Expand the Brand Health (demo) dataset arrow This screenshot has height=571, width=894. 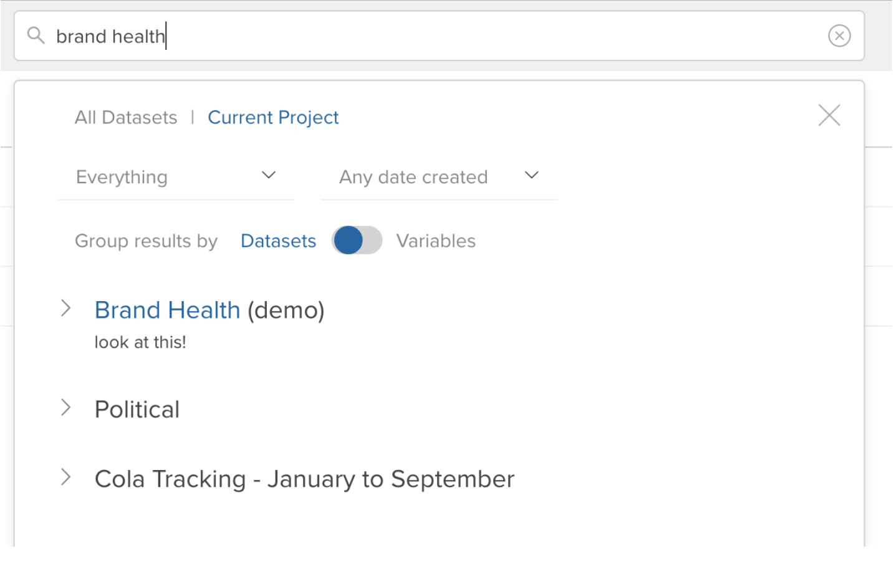(65, 308)
